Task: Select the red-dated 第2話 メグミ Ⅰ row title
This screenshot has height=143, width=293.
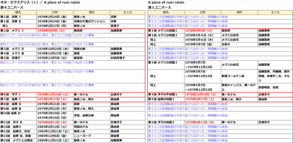Action: coord(18,31)
